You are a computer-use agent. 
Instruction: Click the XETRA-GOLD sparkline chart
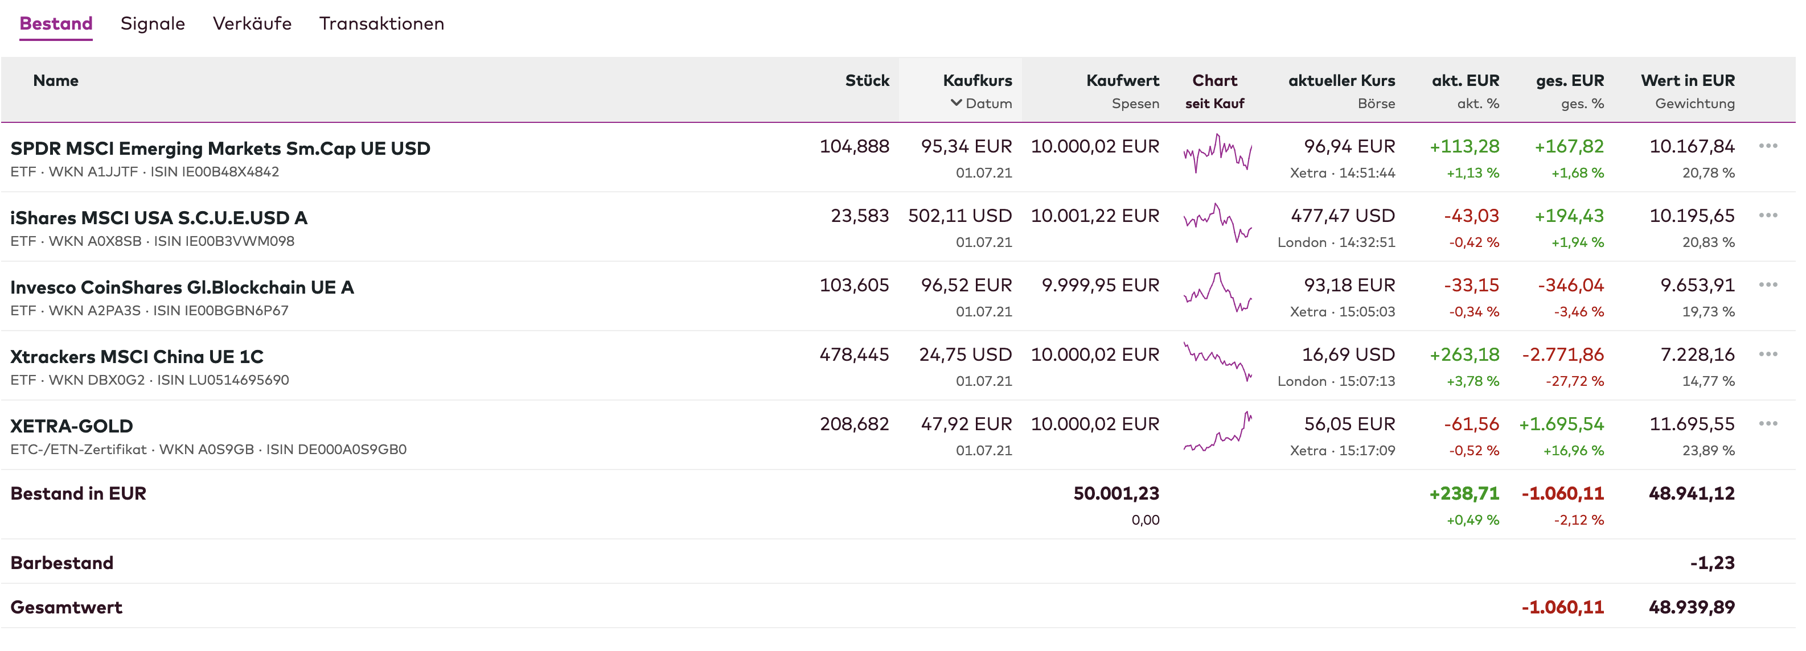pos(1217,432)
